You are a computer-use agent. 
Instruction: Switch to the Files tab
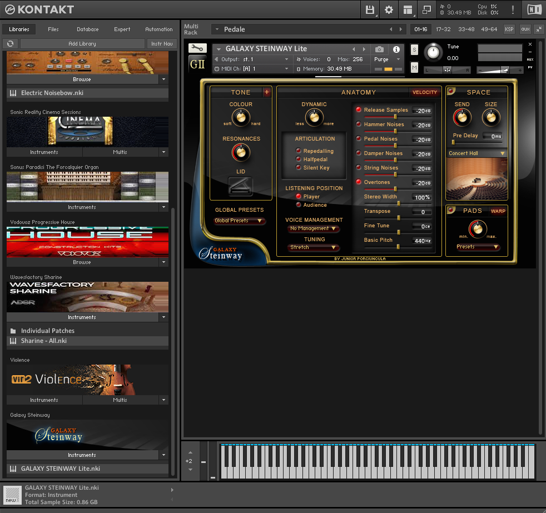click(x=53, y=29)
